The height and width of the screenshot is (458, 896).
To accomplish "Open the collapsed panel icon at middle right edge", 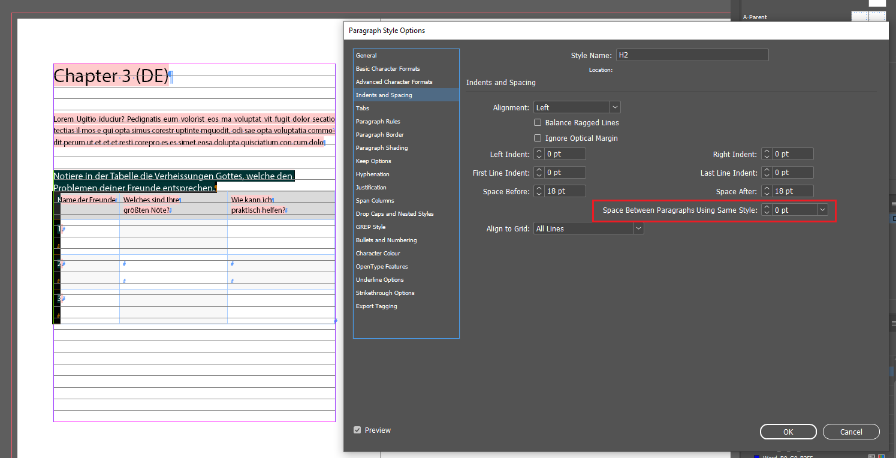I will pyautogui.click(x=891, y=323).
